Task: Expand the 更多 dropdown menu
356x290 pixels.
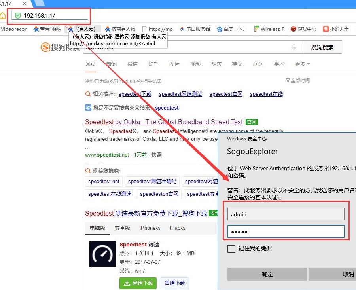Action: click(x=303, y=64)
